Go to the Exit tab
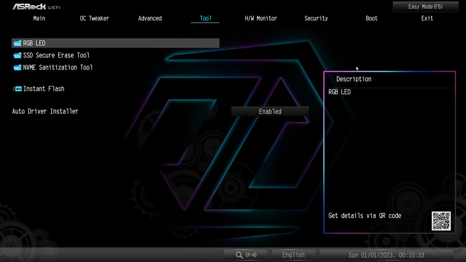466x262 pixels. 427,18
